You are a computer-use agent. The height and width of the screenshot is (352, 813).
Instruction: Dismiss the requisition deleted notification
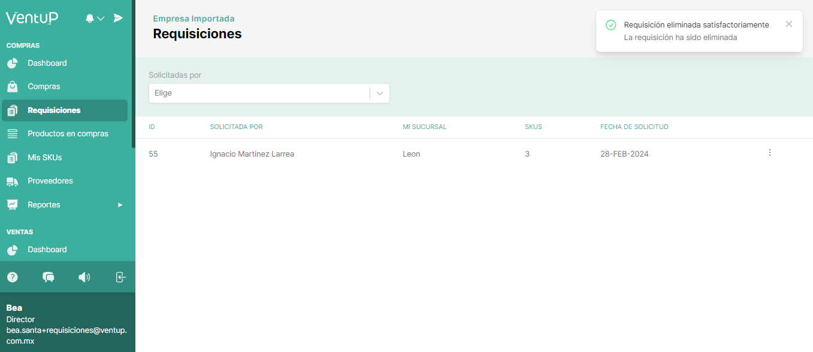pos(788,24)
